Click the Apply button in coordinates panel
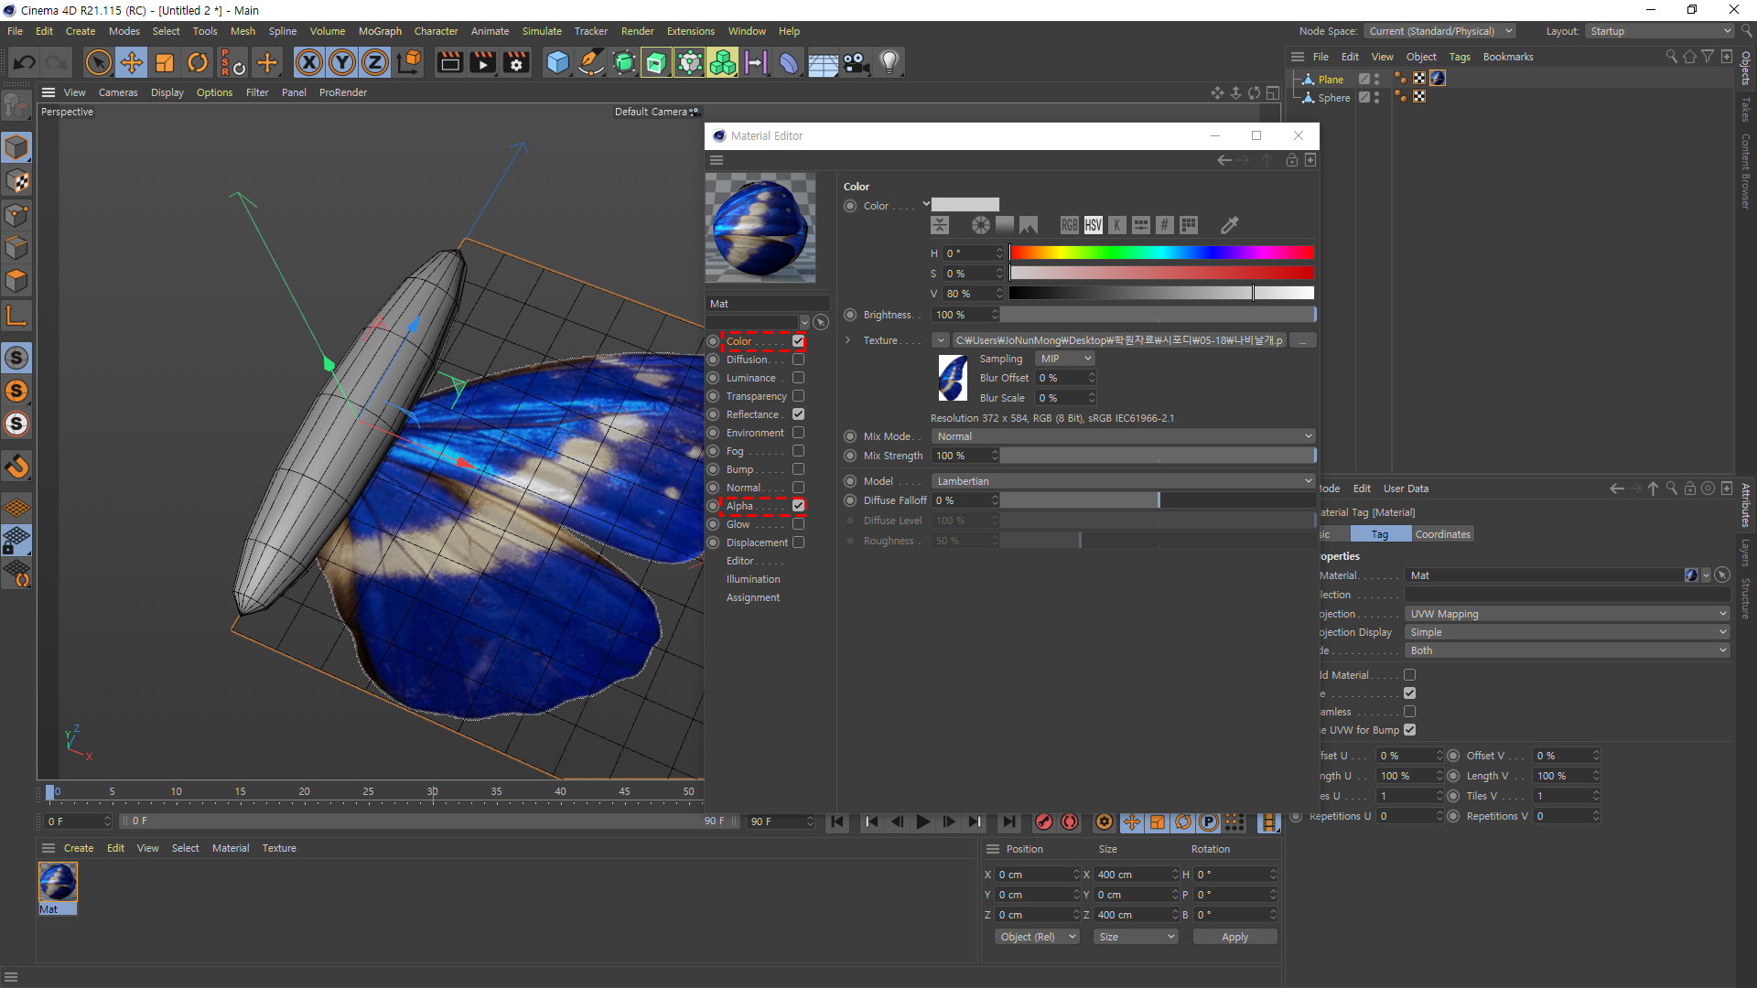 tap(1234, 937)
